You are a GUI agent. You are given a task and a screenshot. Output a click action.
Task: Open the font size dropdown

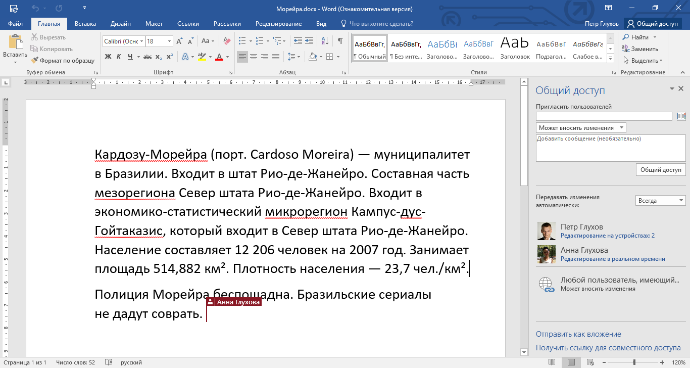[169, 41]
